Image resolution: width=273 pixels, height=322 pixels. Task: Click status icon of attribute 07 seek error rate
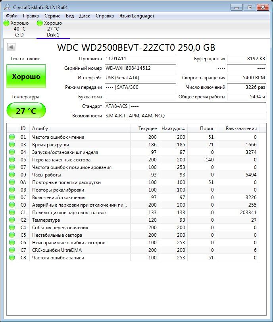12,167
